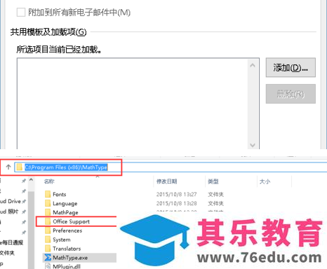Viewport: 327px width, 269px height.
Task: Click the Translators folder icon
Action: [48, 249]
